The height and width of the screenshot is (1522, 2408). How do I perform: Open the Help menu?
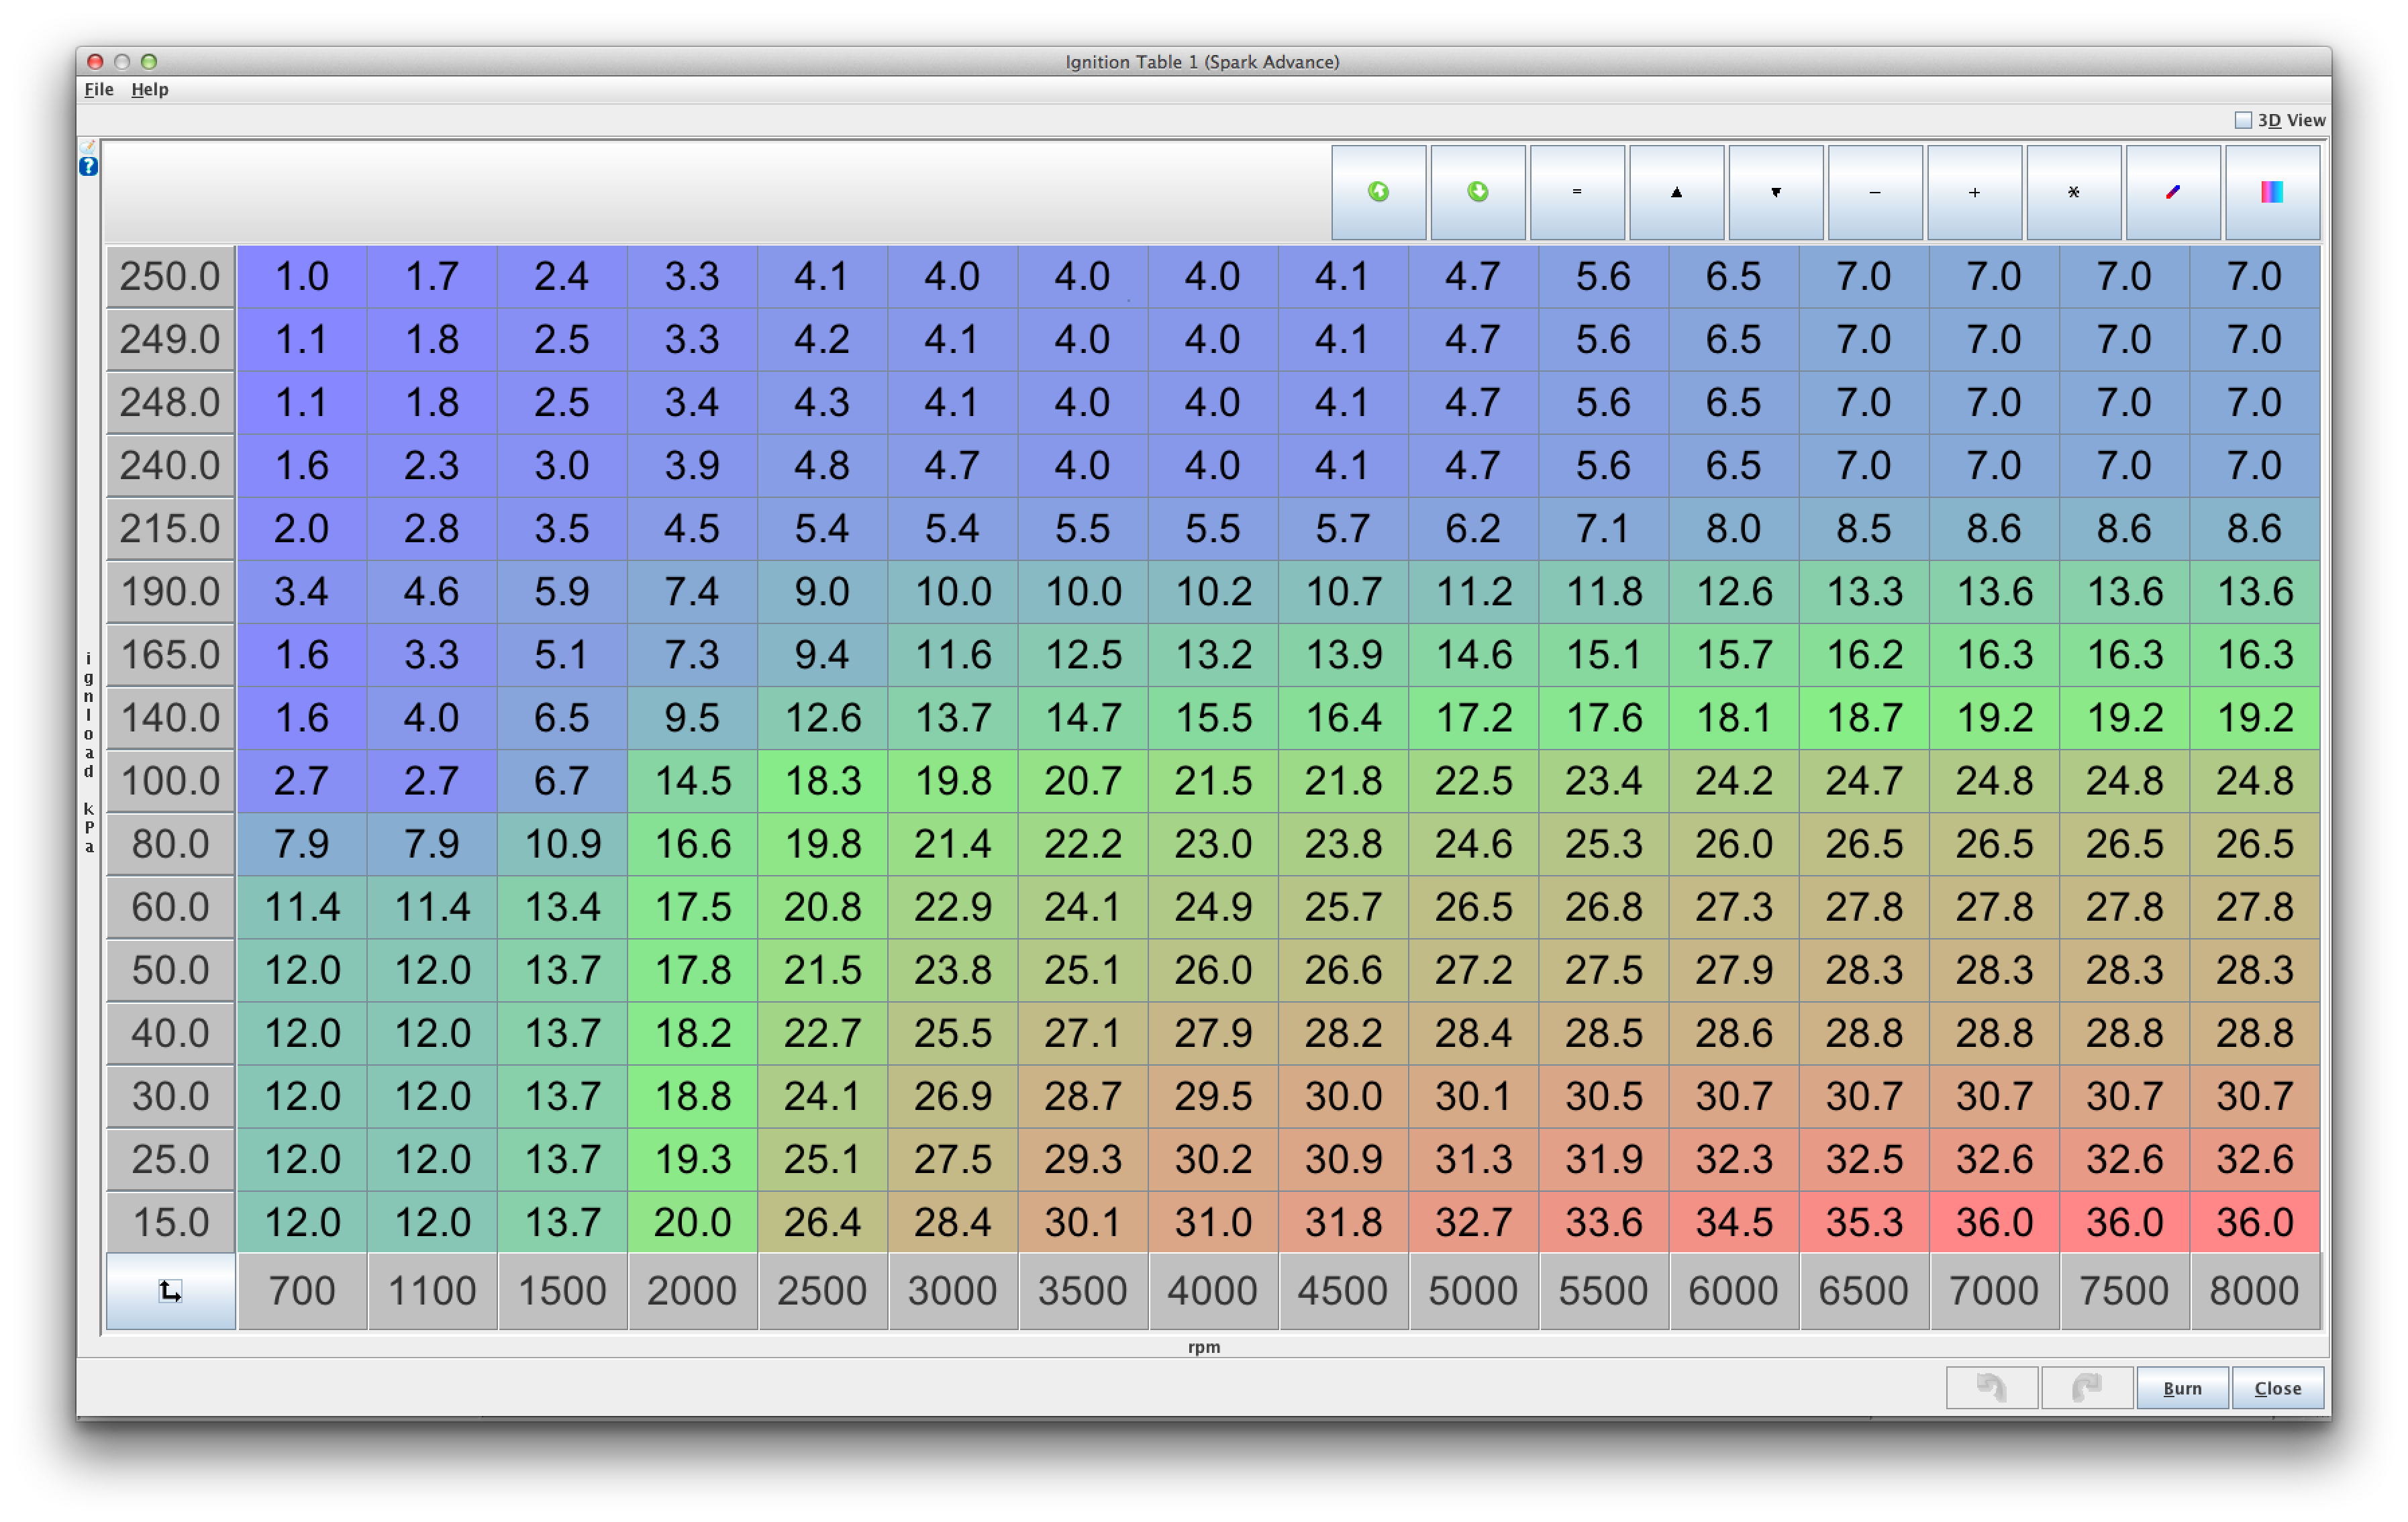click(x=150, y=89)
